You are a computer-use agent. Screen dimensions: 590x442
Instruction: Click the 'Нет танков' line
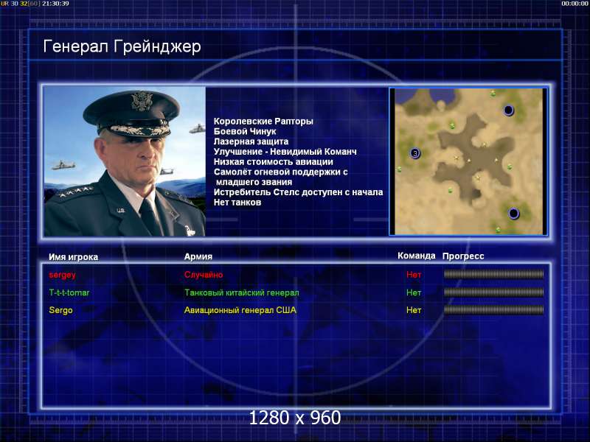click(x=237, y=202)
